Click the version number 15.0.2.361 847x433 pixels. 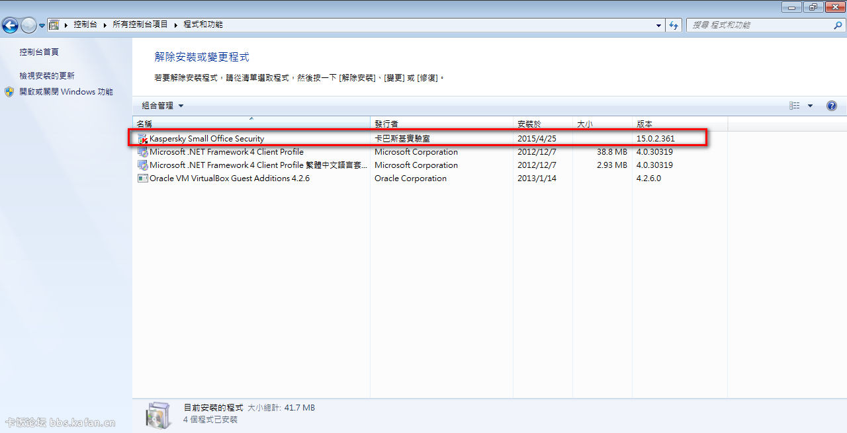[x=656, y=139]
